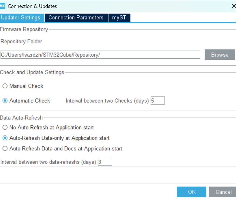
Task: Click the Interval between two Checks label
Action: (107, 101)
